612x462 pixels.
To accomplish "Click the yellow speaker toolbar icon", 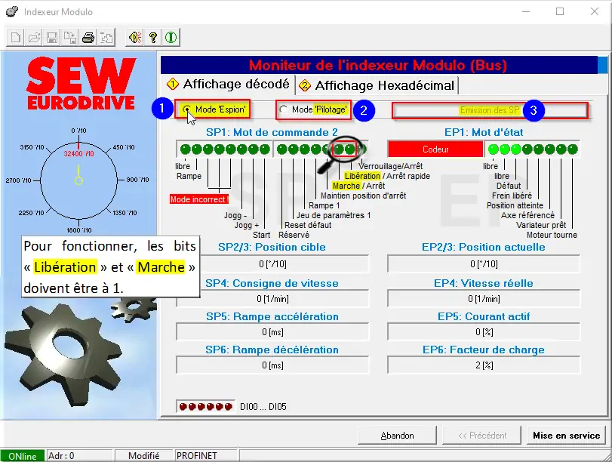I will [135, 38].
